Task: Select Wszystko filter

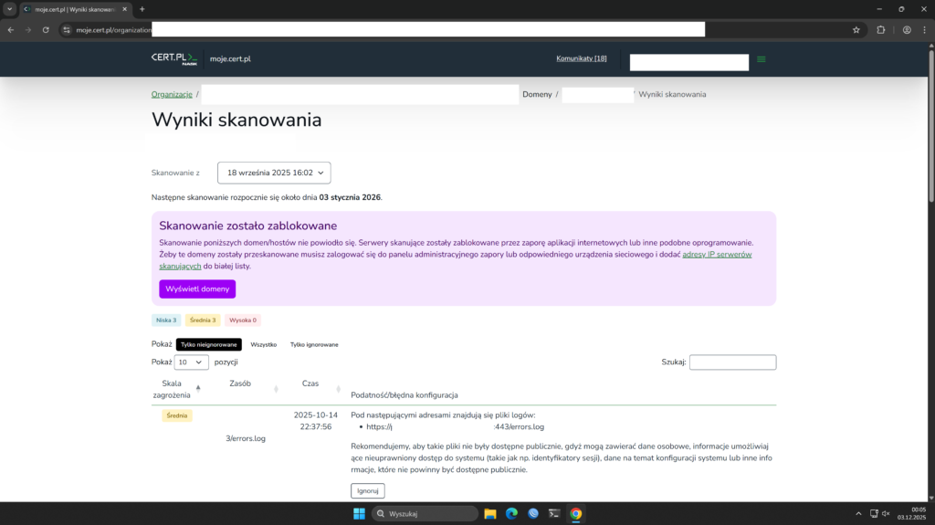Action: click(x=264, y=345)
